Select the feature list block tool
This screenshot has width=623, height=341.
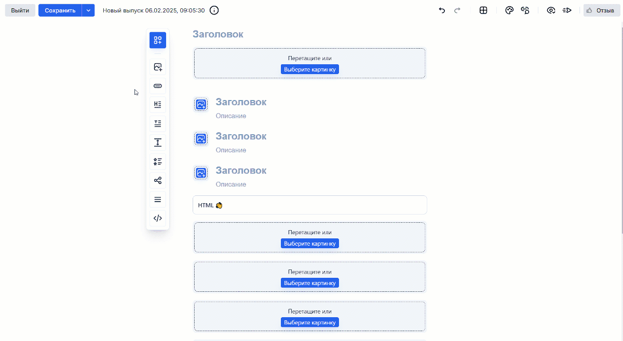pyautogui.click(x=158, y=162)
